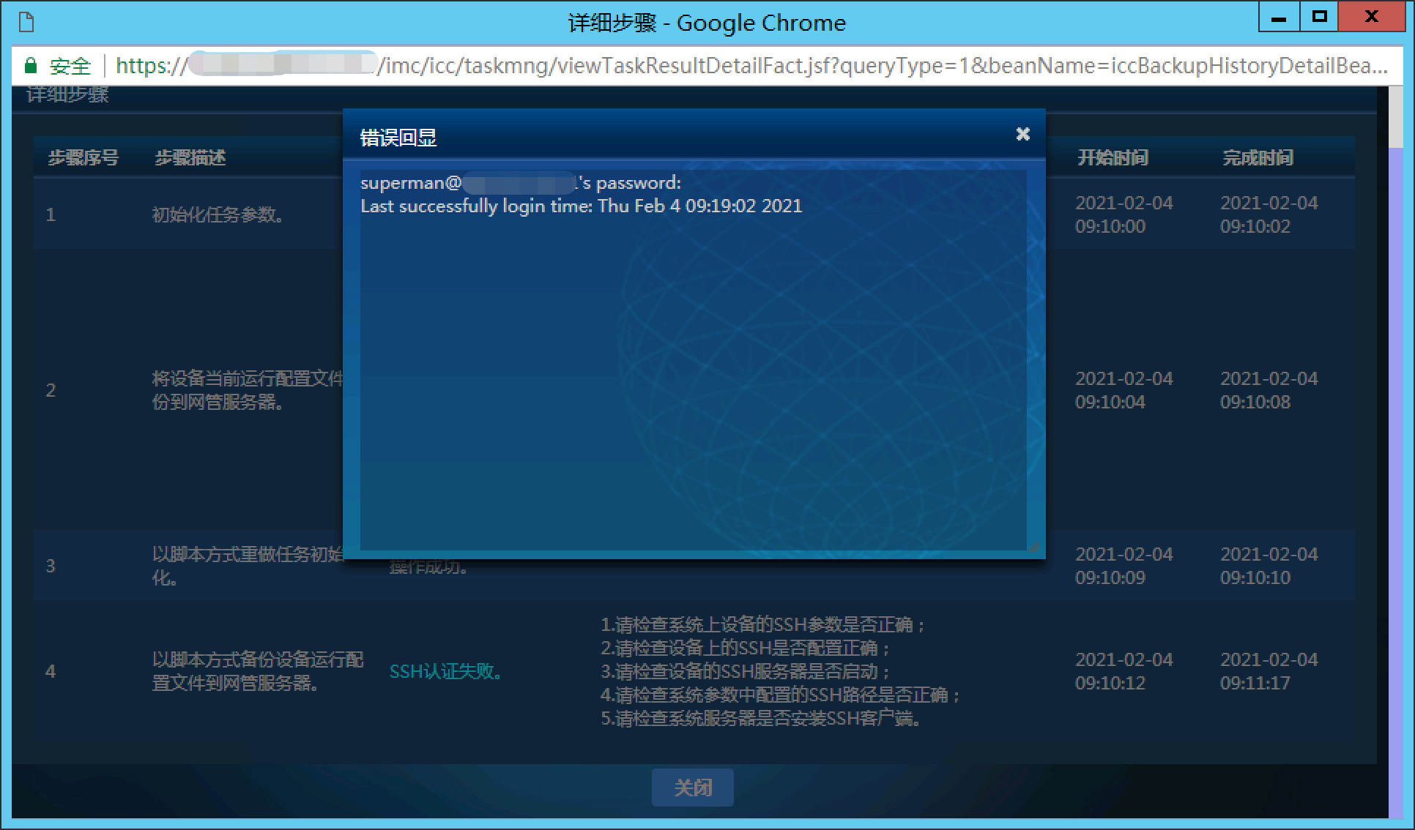Screen dimensions: 1415x830
Task: Click the 安全 security label
Action: (70, 66)
